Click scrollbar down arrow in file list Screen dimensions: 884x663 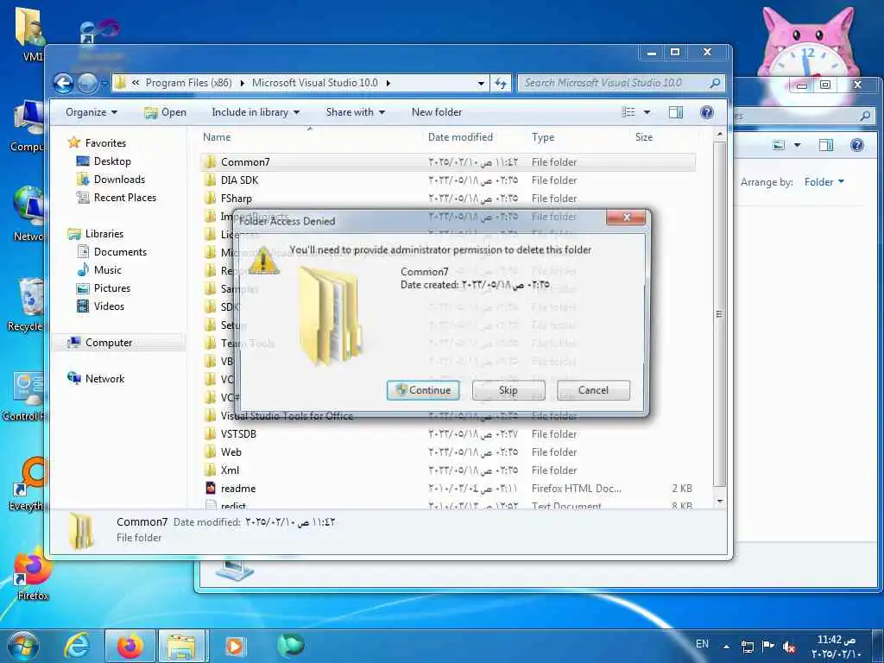point(719,502)
